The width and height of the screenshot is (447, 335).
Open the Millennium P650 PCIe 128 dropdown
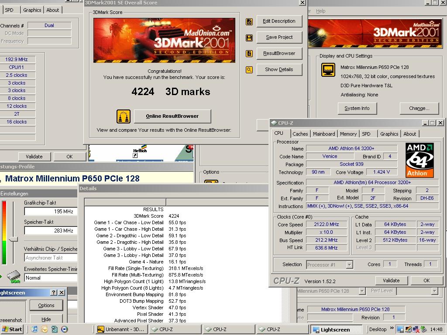point(362,291)
